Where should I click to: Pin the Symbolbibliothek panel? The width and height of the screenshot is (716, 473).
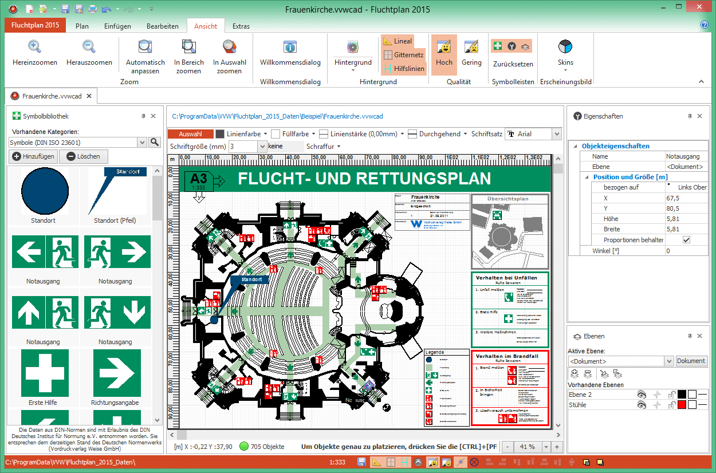[143, 116]
